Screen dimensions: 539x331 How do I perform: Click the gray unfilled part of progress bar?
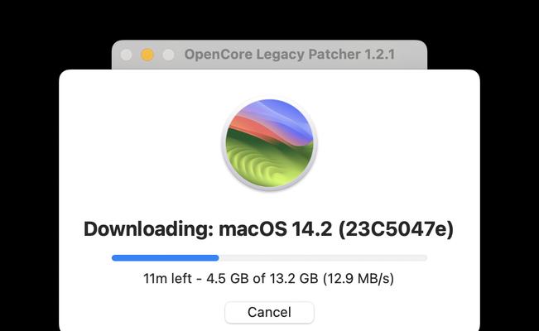click(323, 258)
